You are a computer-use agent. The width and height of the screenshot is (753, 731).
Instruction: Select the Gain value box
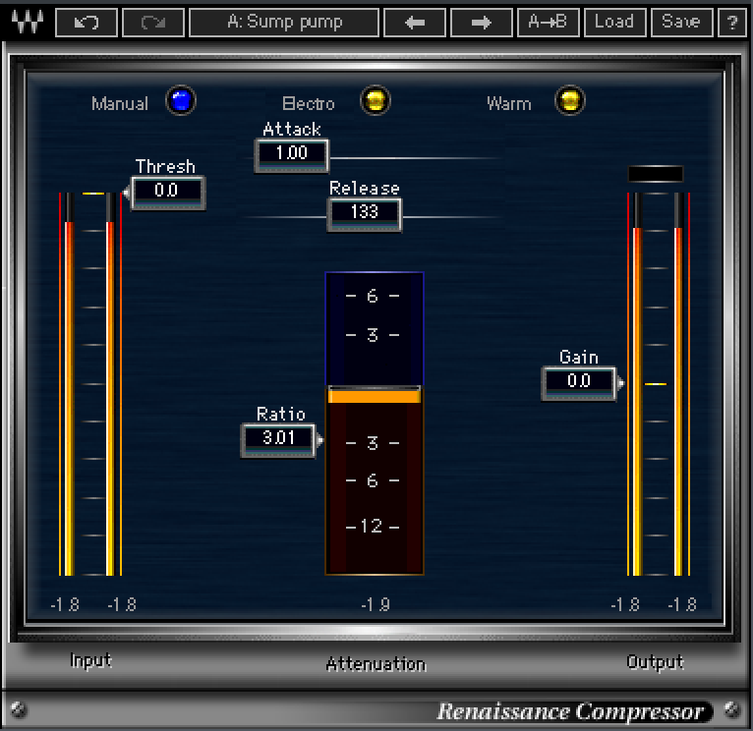coord(579,383)
